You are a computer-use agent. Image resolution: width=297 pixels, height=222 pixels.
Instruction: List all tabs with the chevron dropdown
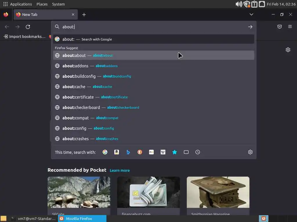(251, 14)
